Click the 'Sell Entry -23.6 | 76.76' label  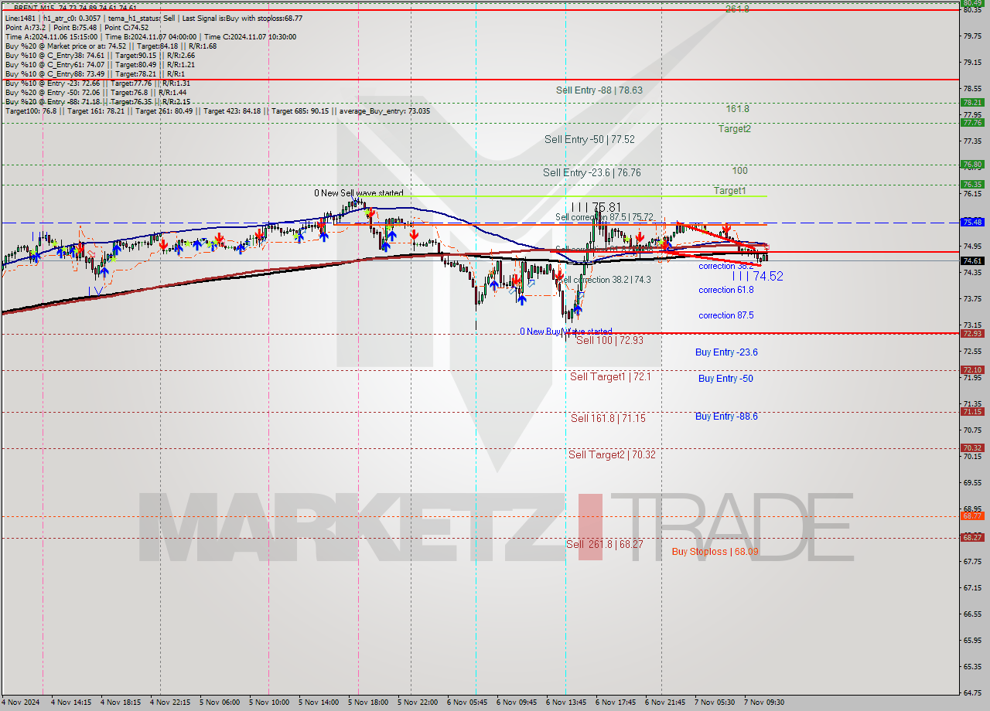592,173
